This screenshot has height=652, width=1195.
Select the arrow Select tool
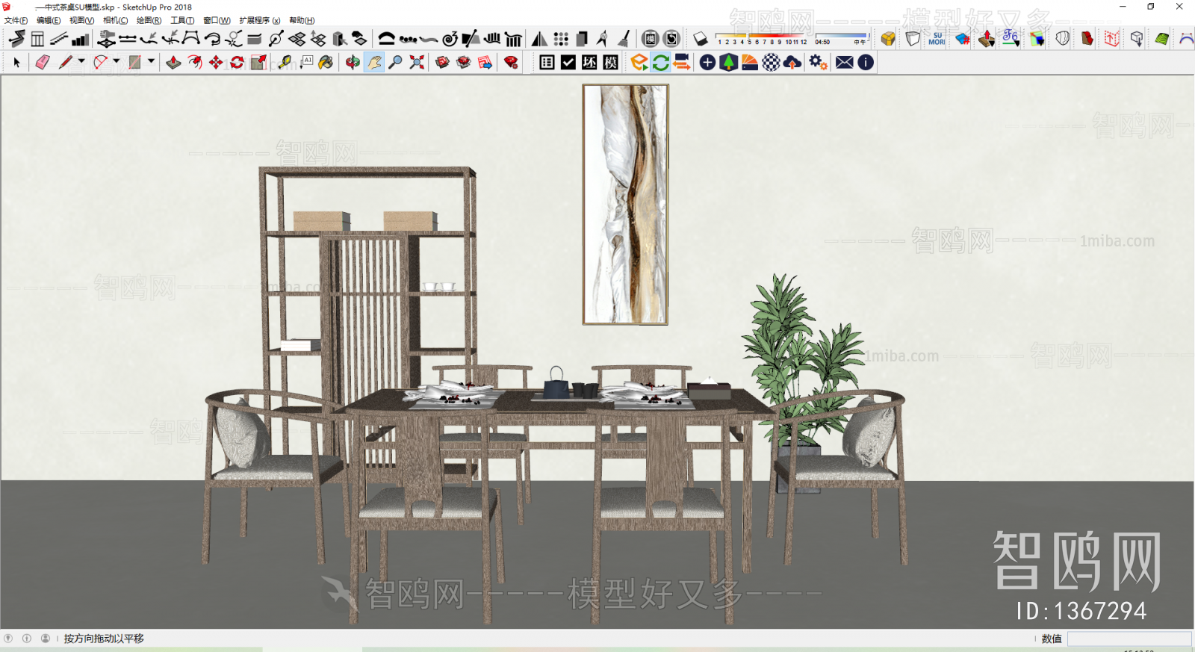click(x=16, y=63)
